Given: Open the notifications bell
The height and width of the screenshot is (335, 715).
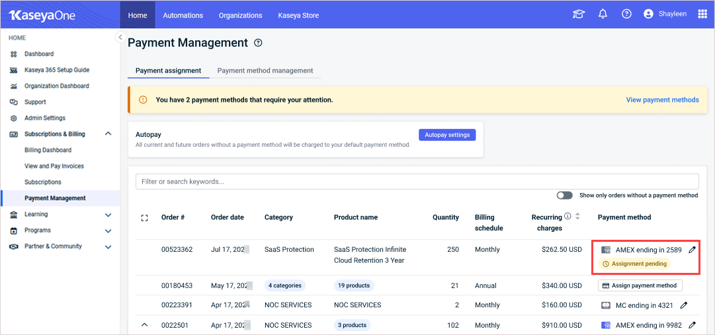Looking at the screenshot, I should (x=603, y=15).
